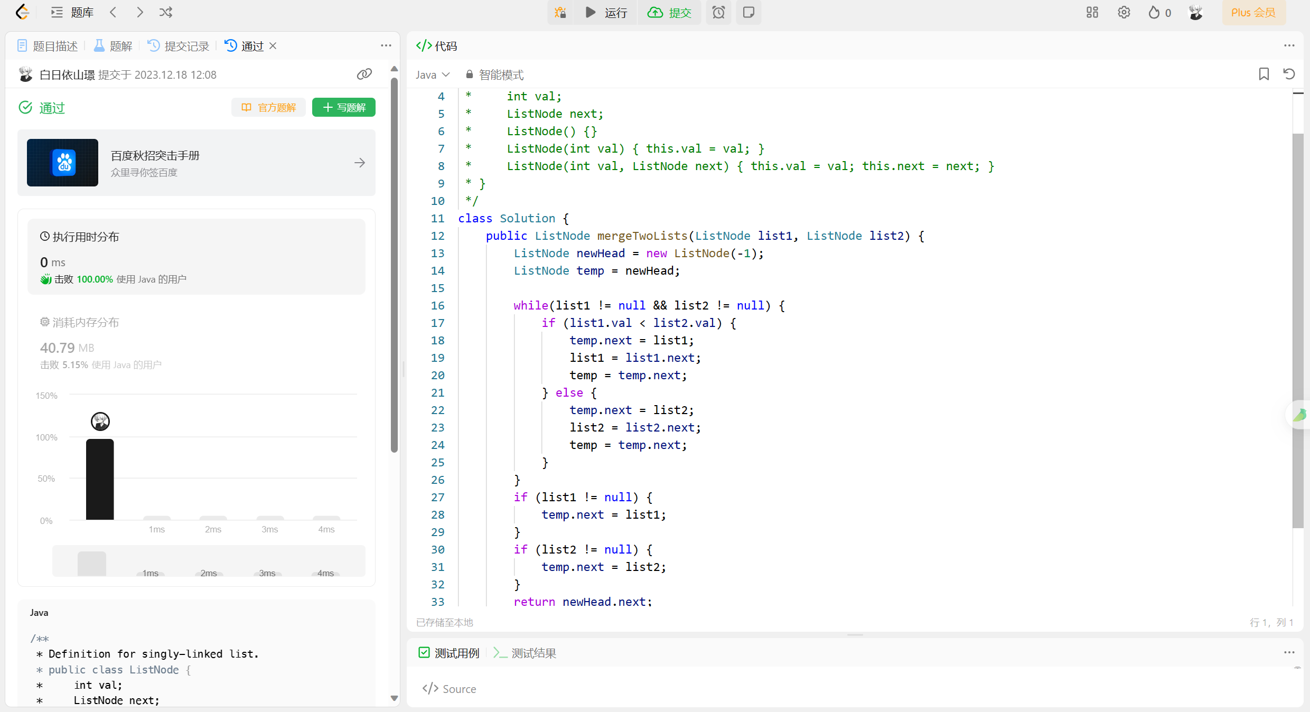Copy submission link icon
This screenshot has width=1310, height=712.
pyautogui.click(x=364, y=74)
